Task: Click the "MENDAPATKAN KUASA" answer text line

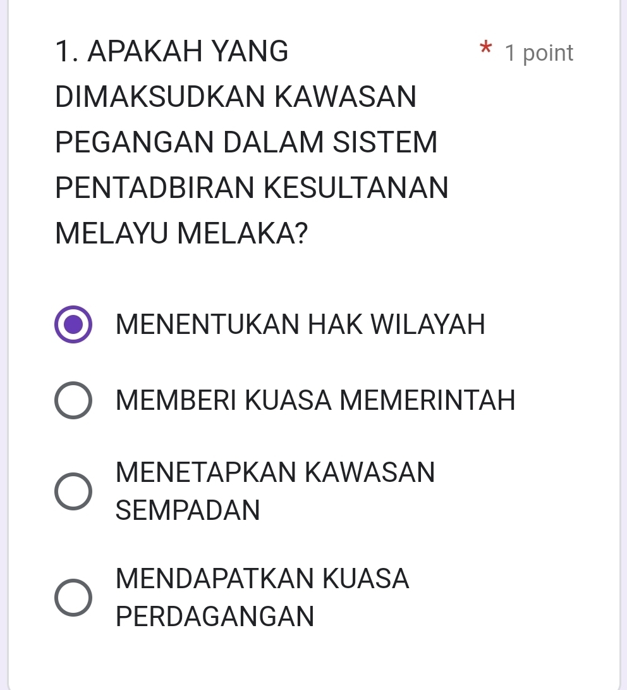Action: [263, 579]
